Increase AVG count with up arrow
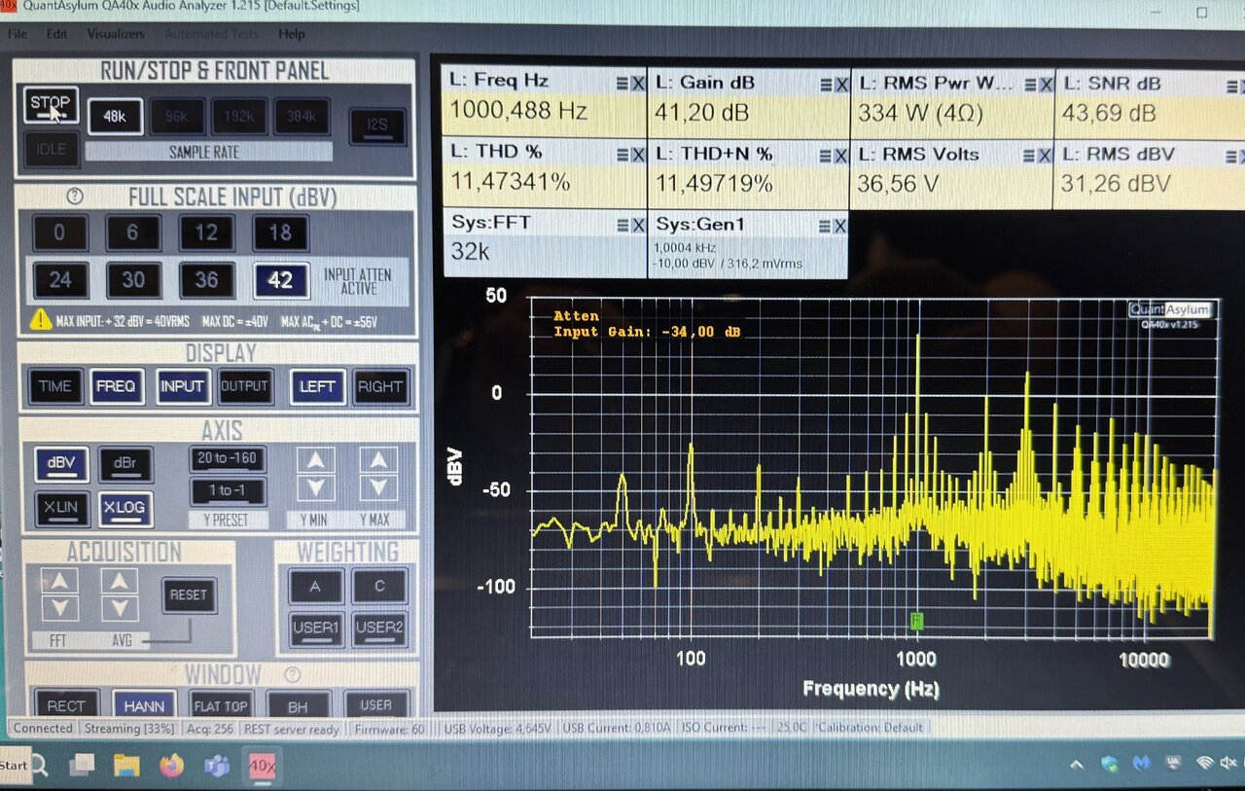1245x791 pixels. point(120,582)
